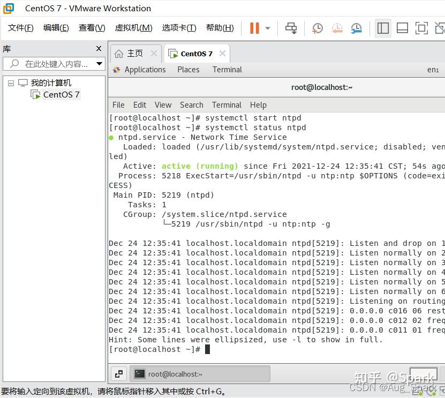Click the en1 keyboard layout indicator
Image resolution: width=445 pixels, height=398 pixels.
[x=433, y=70]
